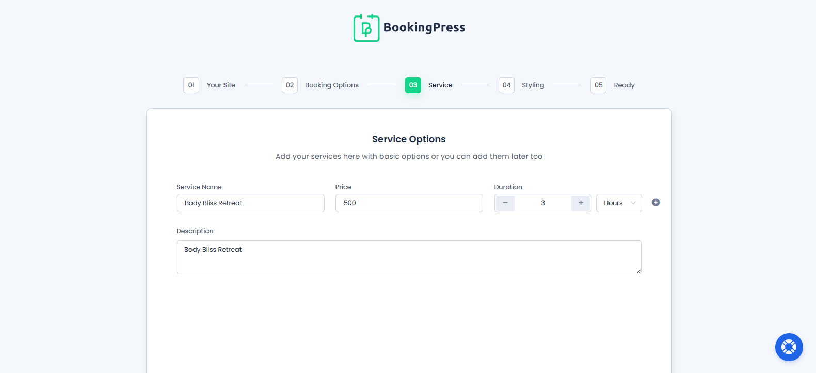Click the step 04 number badge

tap(506, 85)
